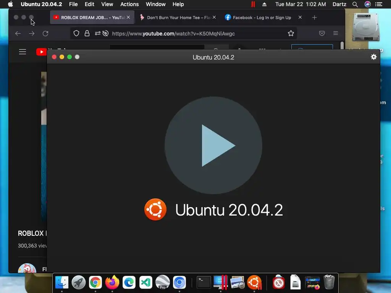Open Ubuntu 20.04.2 app menu in menu bar
This screenshot has width=391, height=293.
[41, 4]
